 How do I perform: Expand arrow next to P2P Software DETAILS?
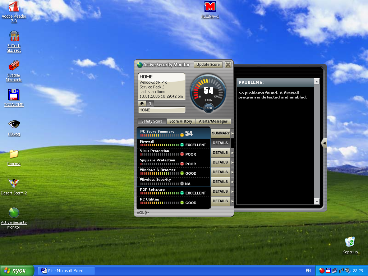click(x=233, y=192)
